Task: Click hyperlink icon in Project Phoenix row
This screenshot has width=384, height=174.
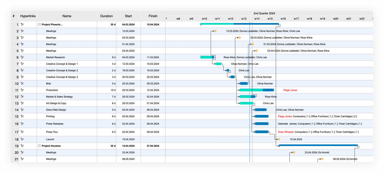Action: [x=22, y=25]
